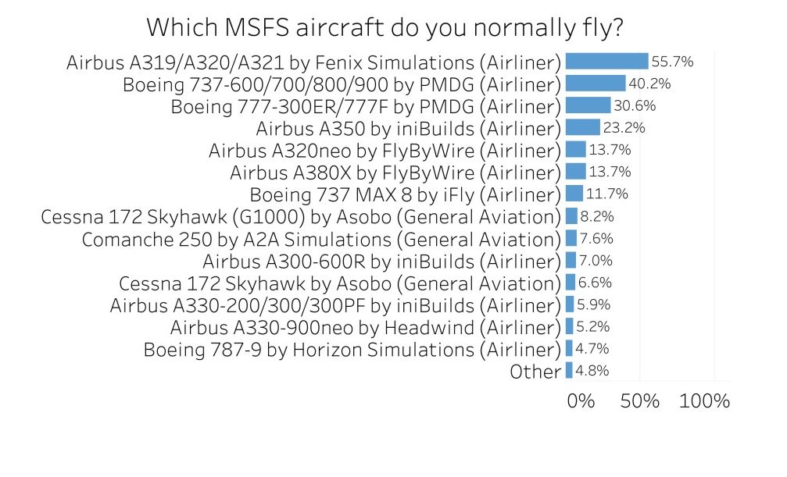Select the Airbus A320neo FlyByWire bar
Screen dimensions: 787x477
tap(575, 149)
